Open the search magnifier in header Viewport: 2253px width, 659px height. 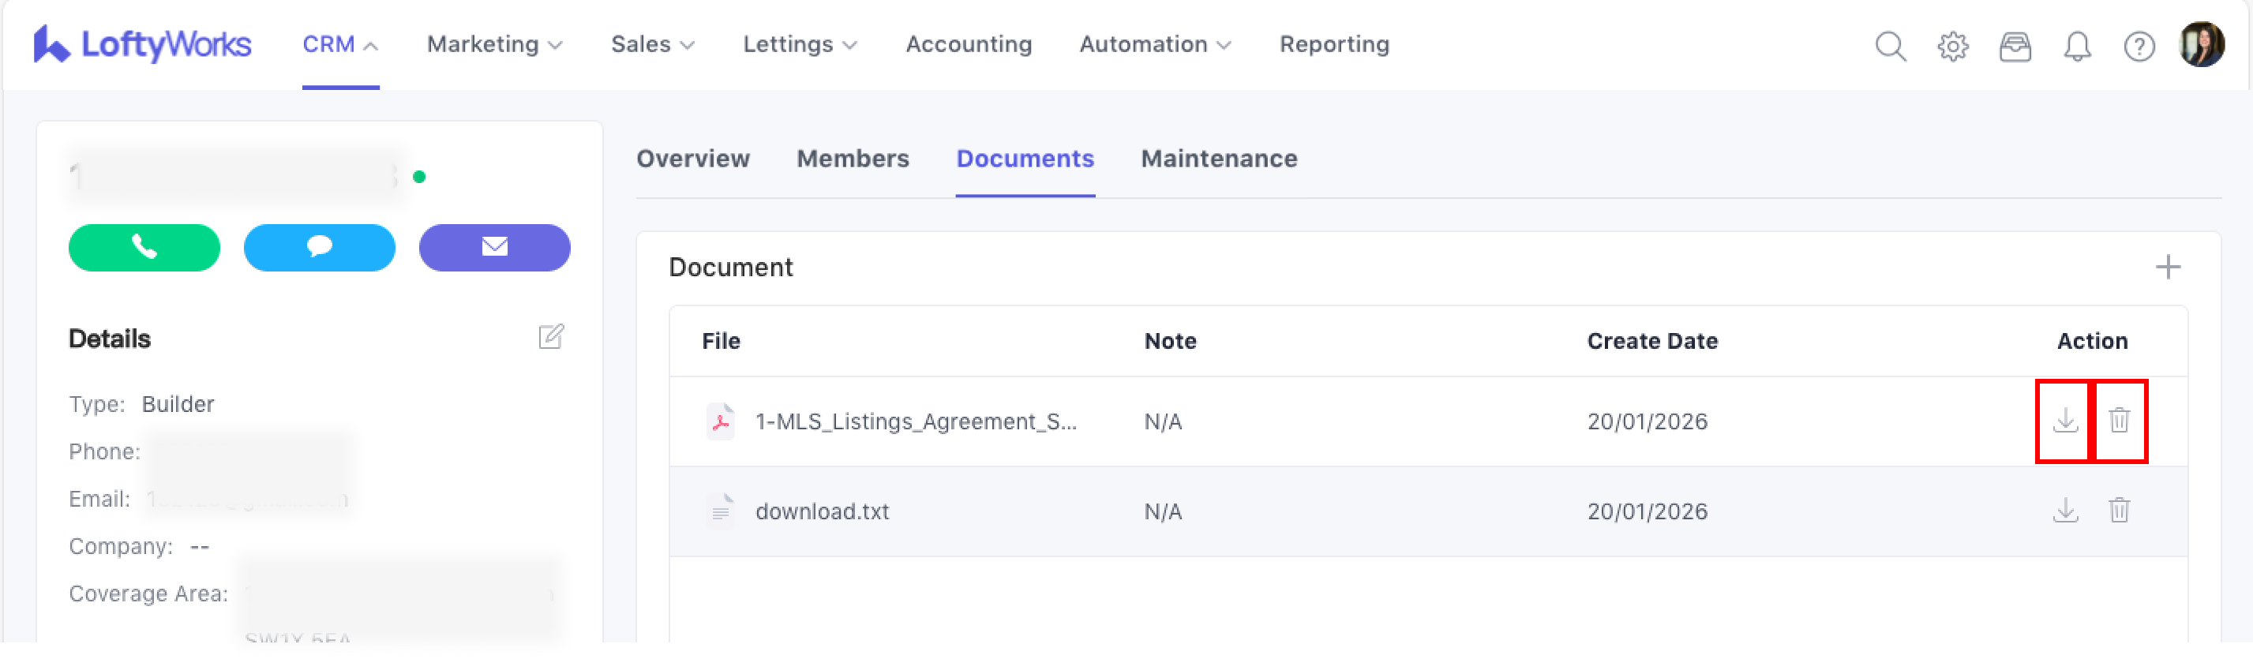pyautogui.click(x=1890, y=46)
